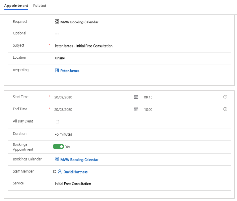Open the Peter James regarding link

pyautogui.click(x=70, y=71)
